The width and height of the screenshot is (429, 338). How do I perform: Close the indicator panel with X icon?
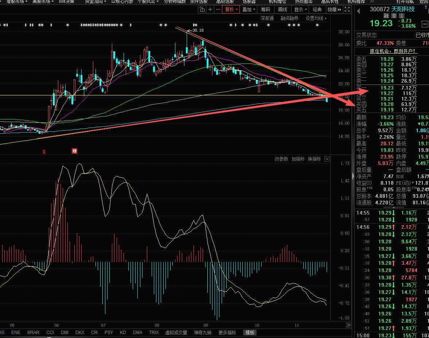click(x=327, y=159)
